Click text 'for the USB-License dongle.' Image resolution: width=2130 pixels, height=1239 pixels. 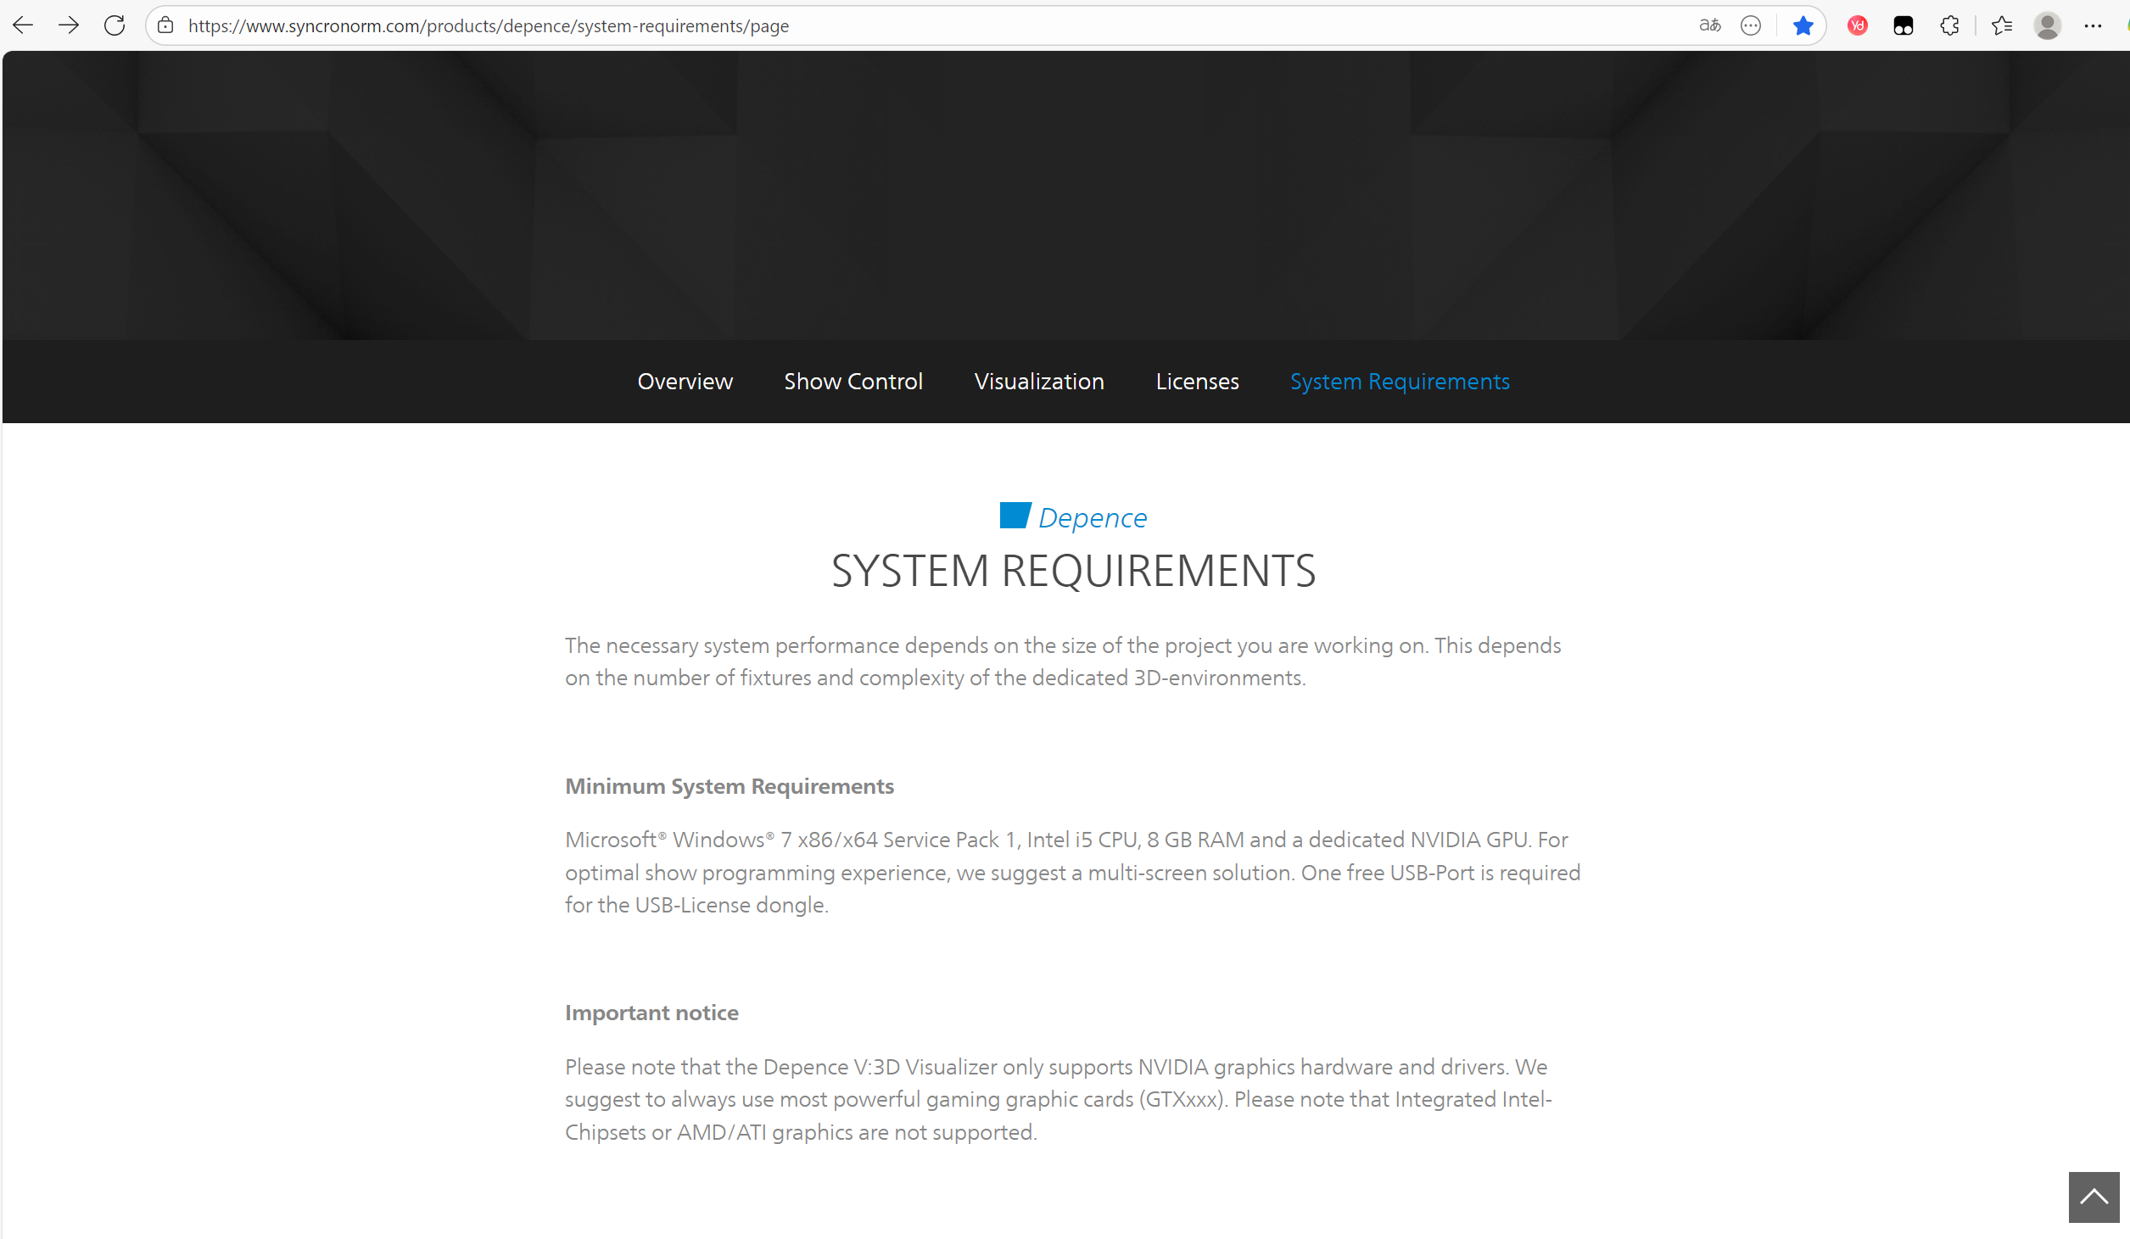pos(696,905)
